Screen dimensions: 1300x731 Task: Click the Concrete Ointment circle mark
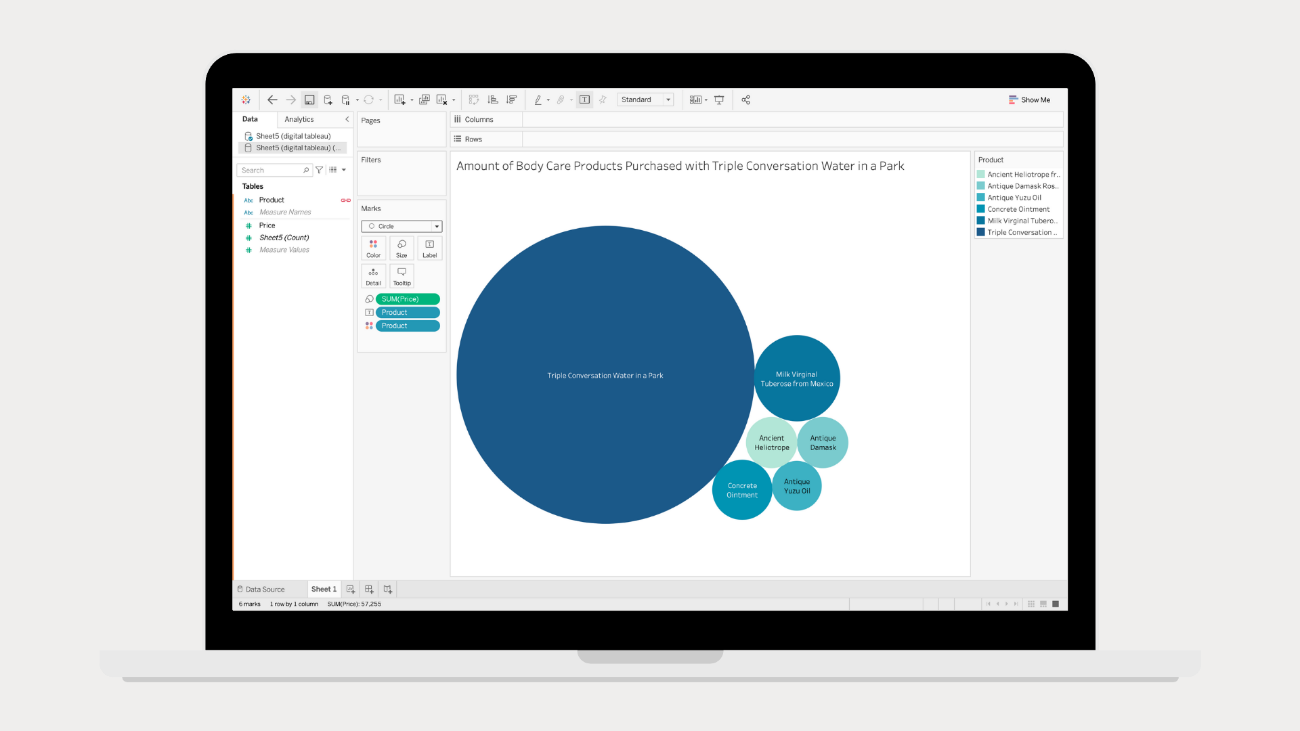(742, 490)
